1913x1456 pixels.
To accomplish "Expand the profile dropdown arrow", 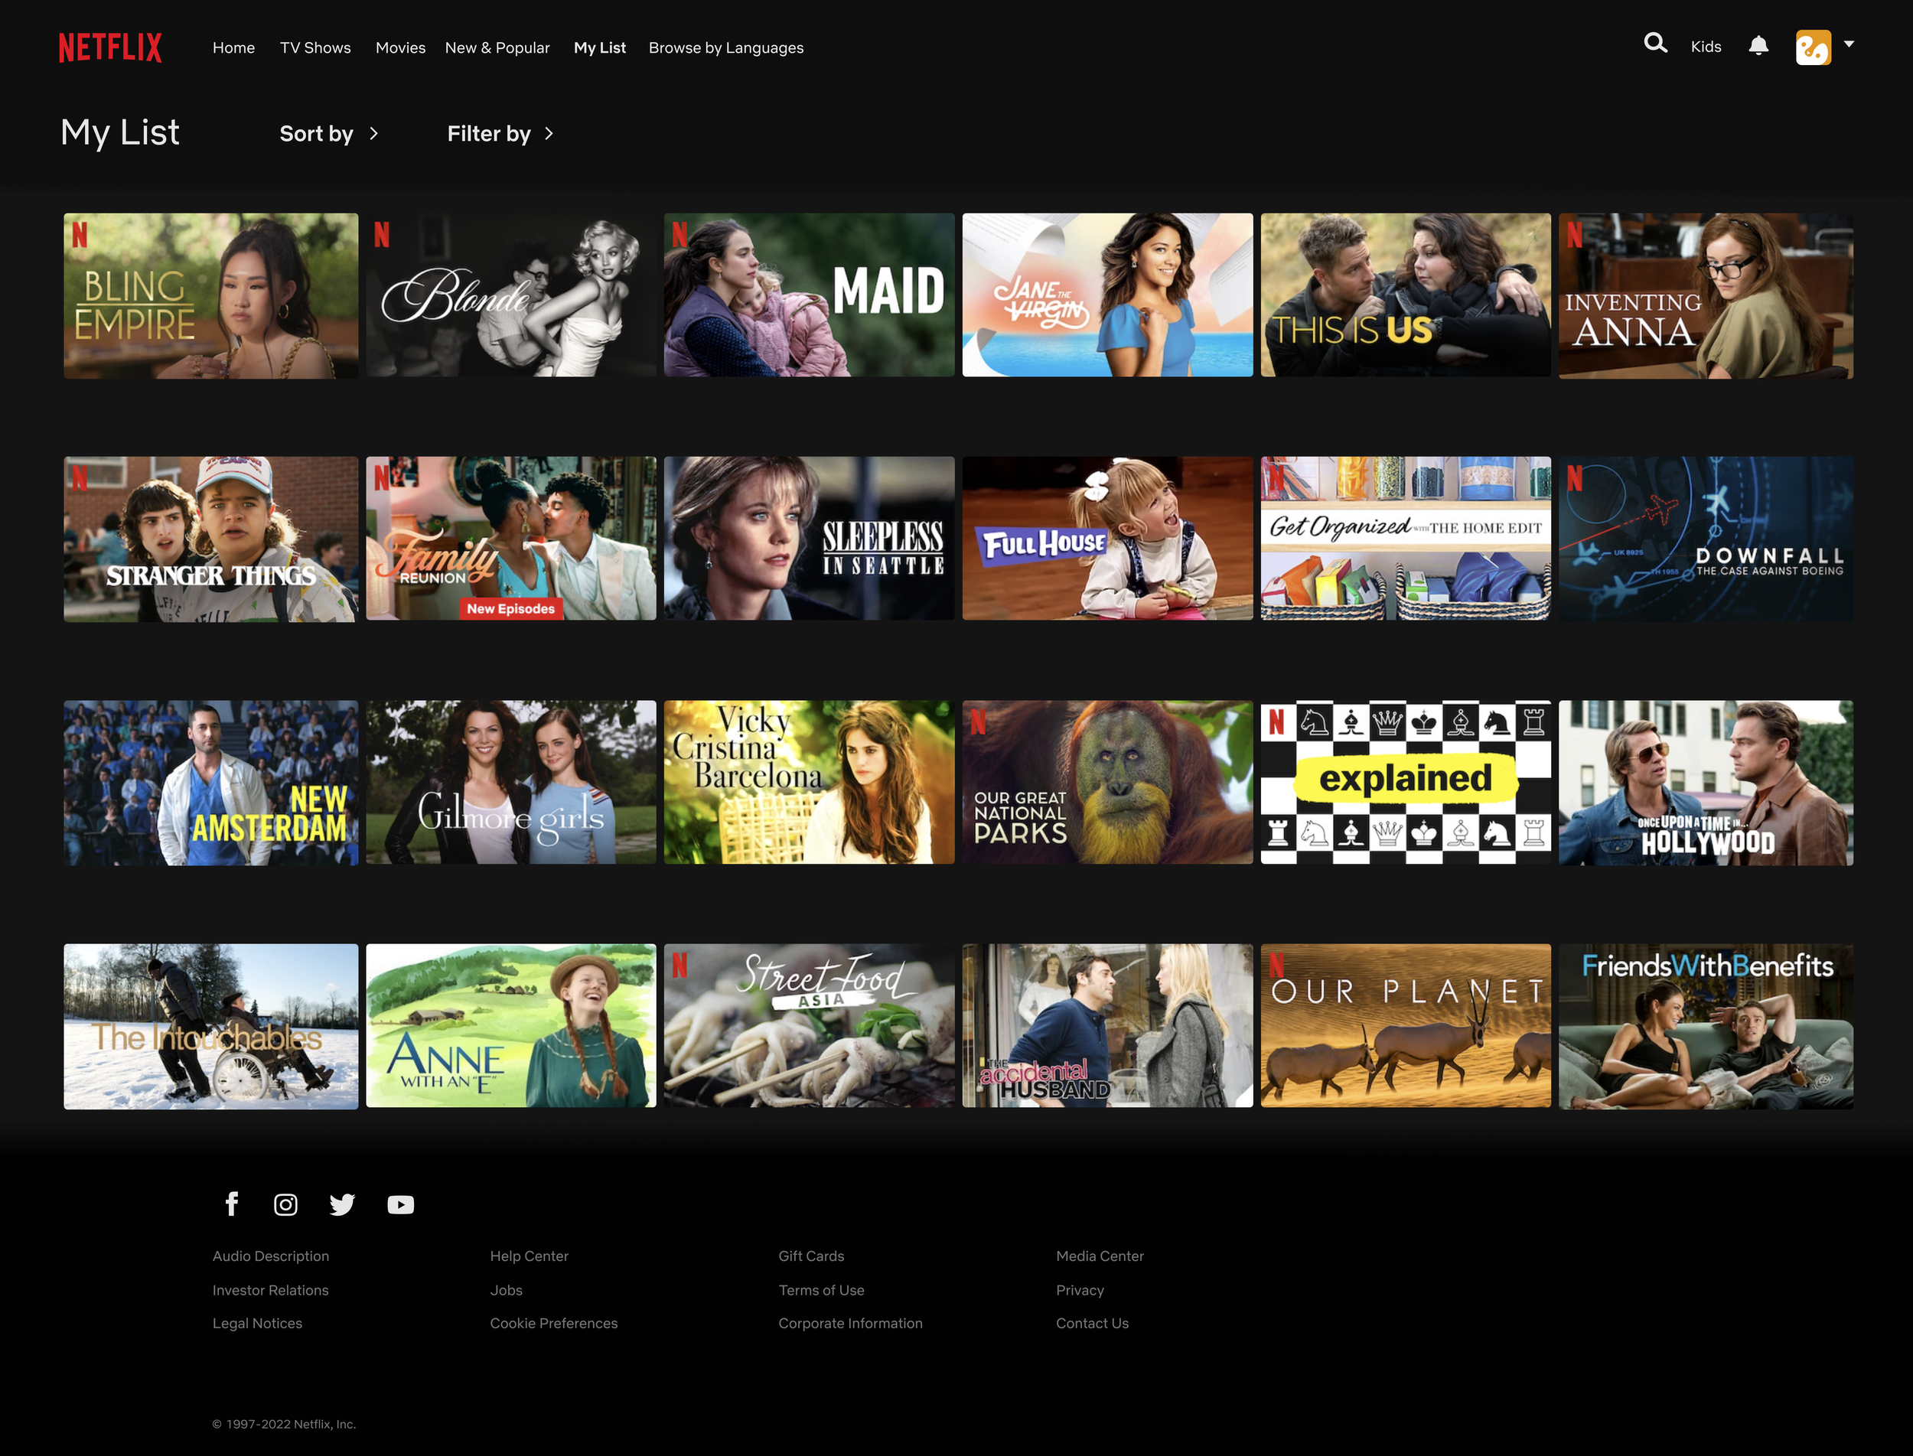I will (x=1849, y=44).
